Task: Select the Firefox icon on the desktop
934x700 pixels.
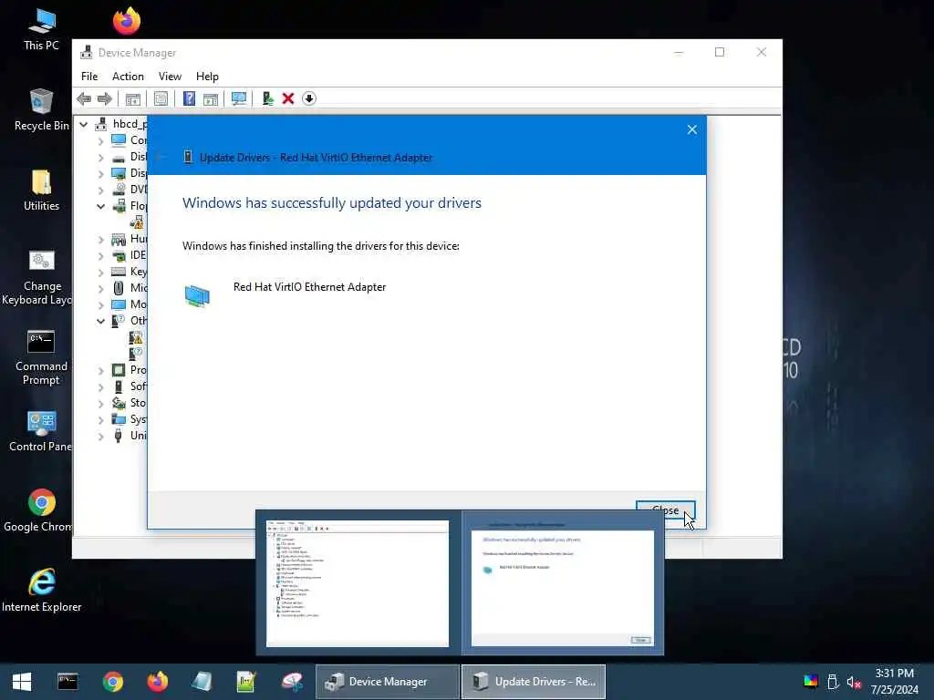Action: 127,22
